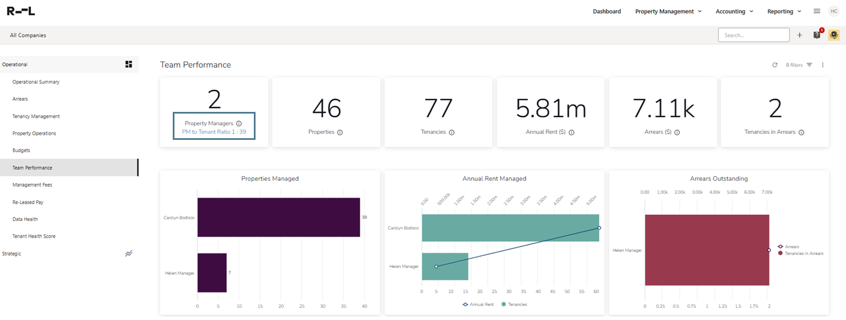Image resolution: width=846 pixels, height=320 pixels.
Task: Click into the Search field
Action: point(753,35)
